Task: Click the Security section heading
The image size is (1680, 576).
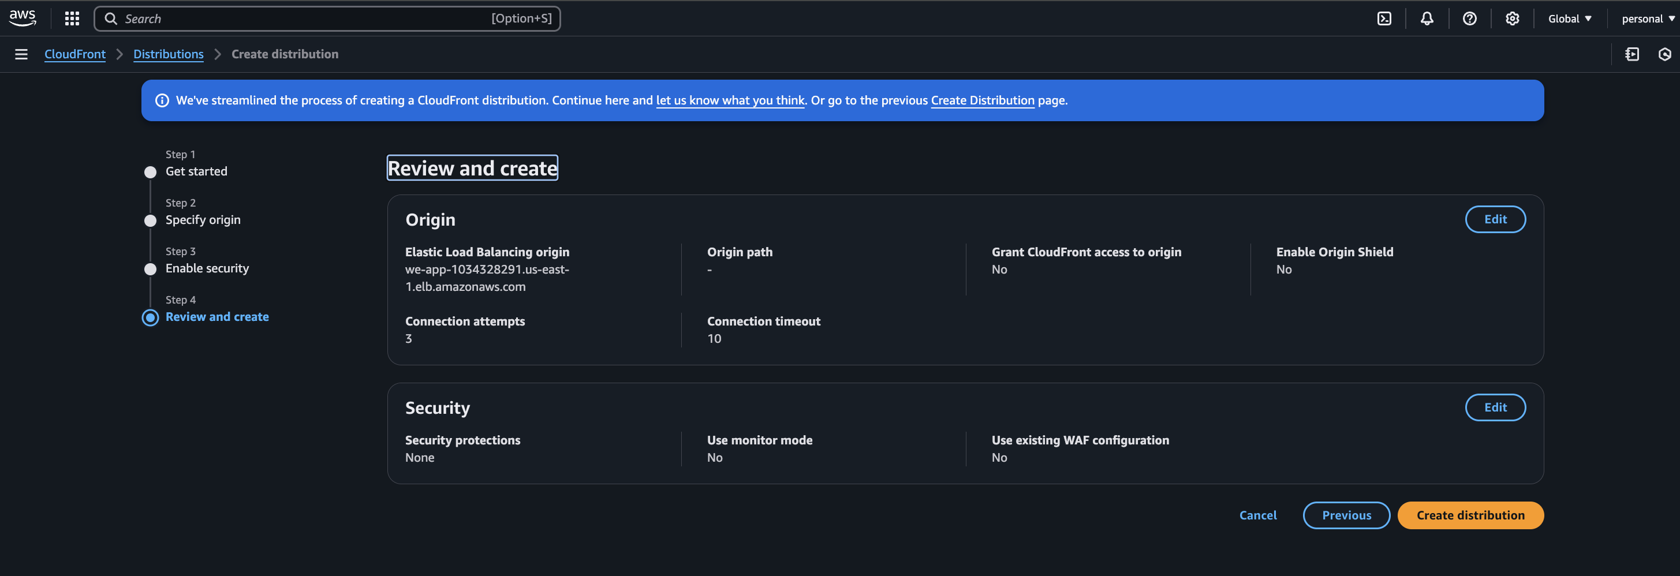Action: (438, 407)
